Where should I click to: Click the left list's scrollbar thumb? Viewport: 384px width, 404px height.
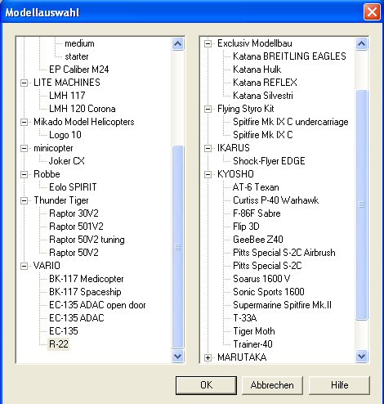pyautogui.click(x=177, y=247)
